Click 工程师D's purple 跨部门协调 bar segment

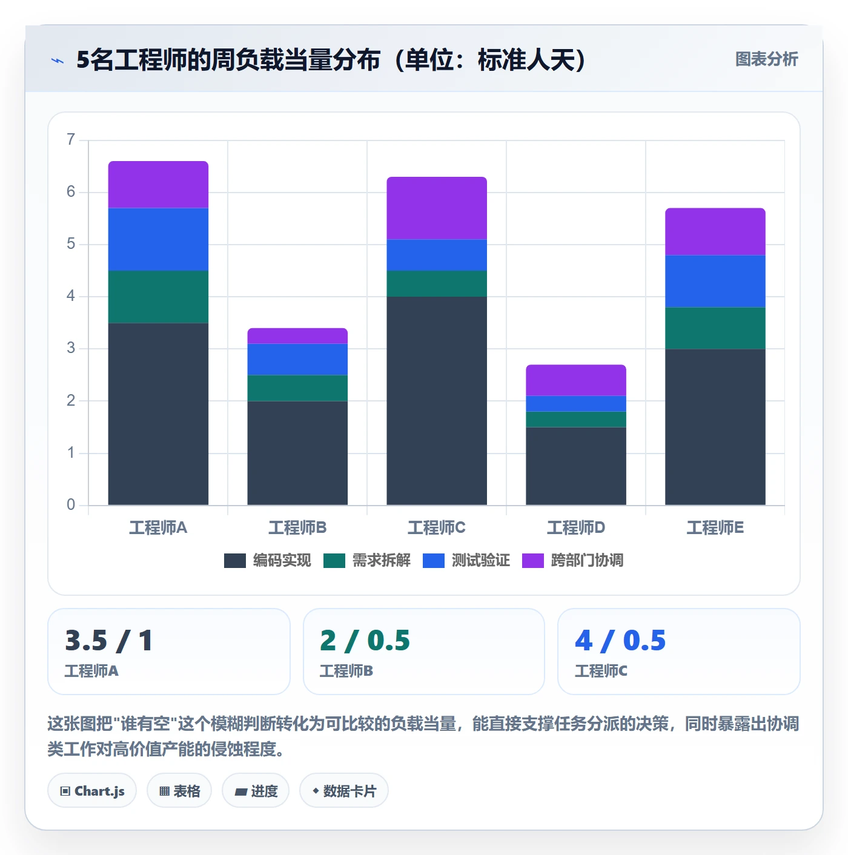[576, 380]
